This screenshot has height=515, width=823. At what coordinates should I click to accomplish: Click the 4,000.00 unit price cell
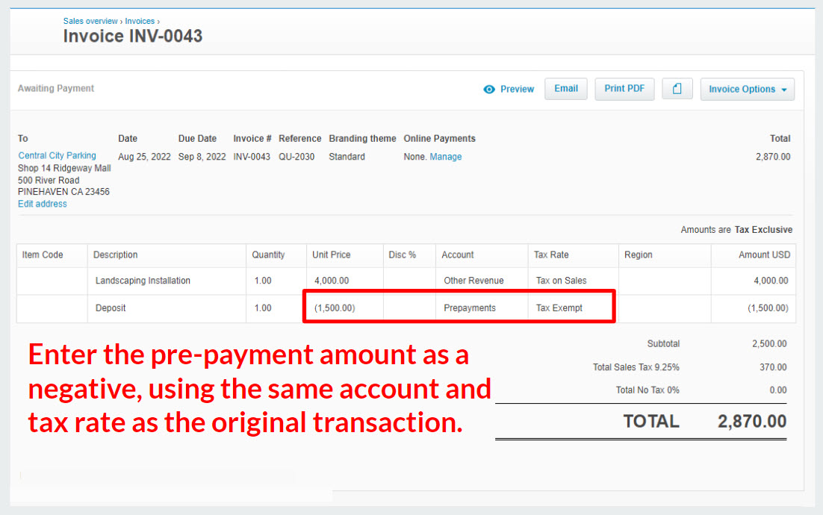[x=344, y=281]
